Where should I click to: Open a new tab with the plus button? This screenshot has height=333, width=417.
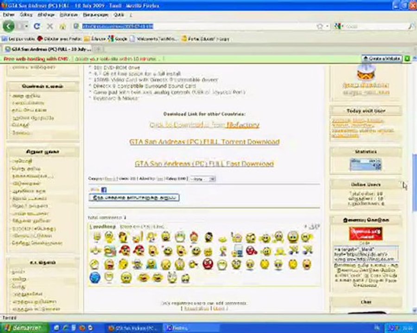(x=98, y=49)
